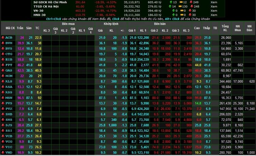This screenshot has height=156, width=256.
Task: Click the red down arrow beside VND
Action: (3, 153)
